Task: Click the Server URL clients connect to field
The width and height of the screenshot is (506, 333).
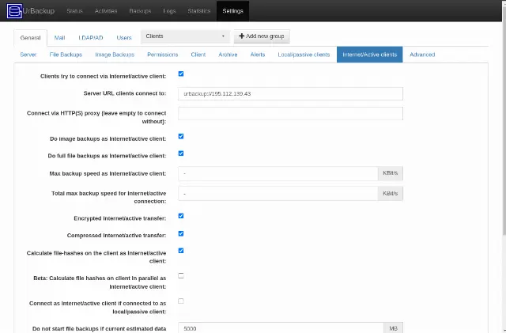Action: pos(290,93)
